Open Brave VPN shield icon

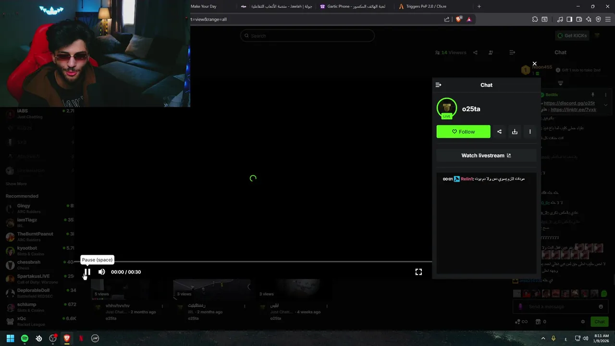pyautogui.click(x=598, y=19)
